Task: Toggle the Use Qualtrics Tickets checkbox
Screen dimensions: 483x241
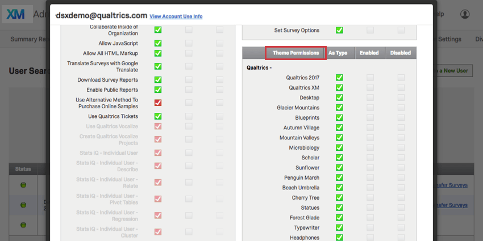Action: click(x=158, y=116)
